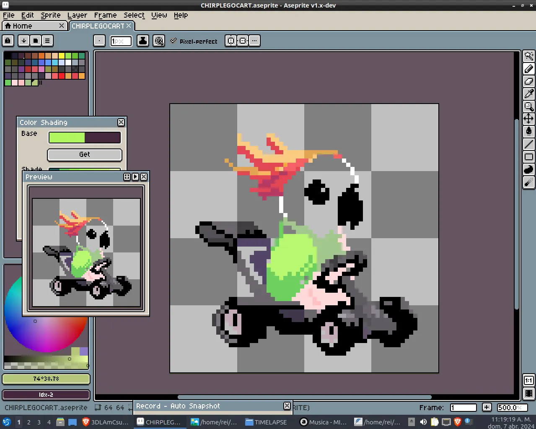536x429 pixels.
Task: Pick the yellow swatch in the palette
Action: tap(62, 56)
